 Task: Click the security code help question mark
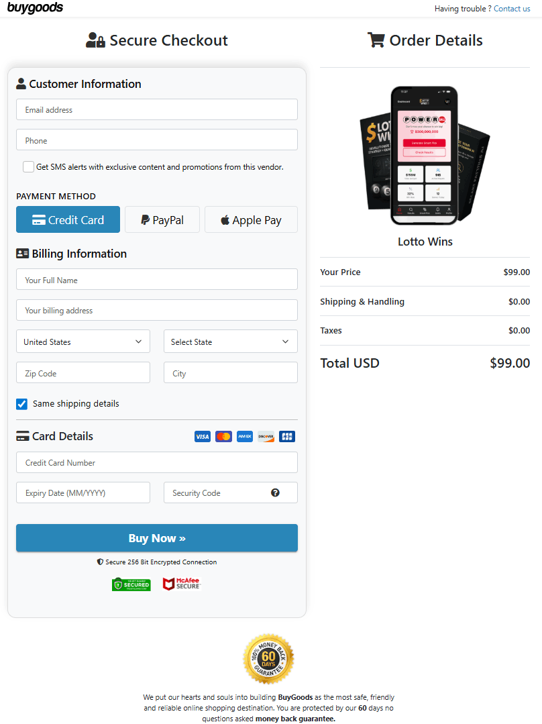click(x=275, y=493)
